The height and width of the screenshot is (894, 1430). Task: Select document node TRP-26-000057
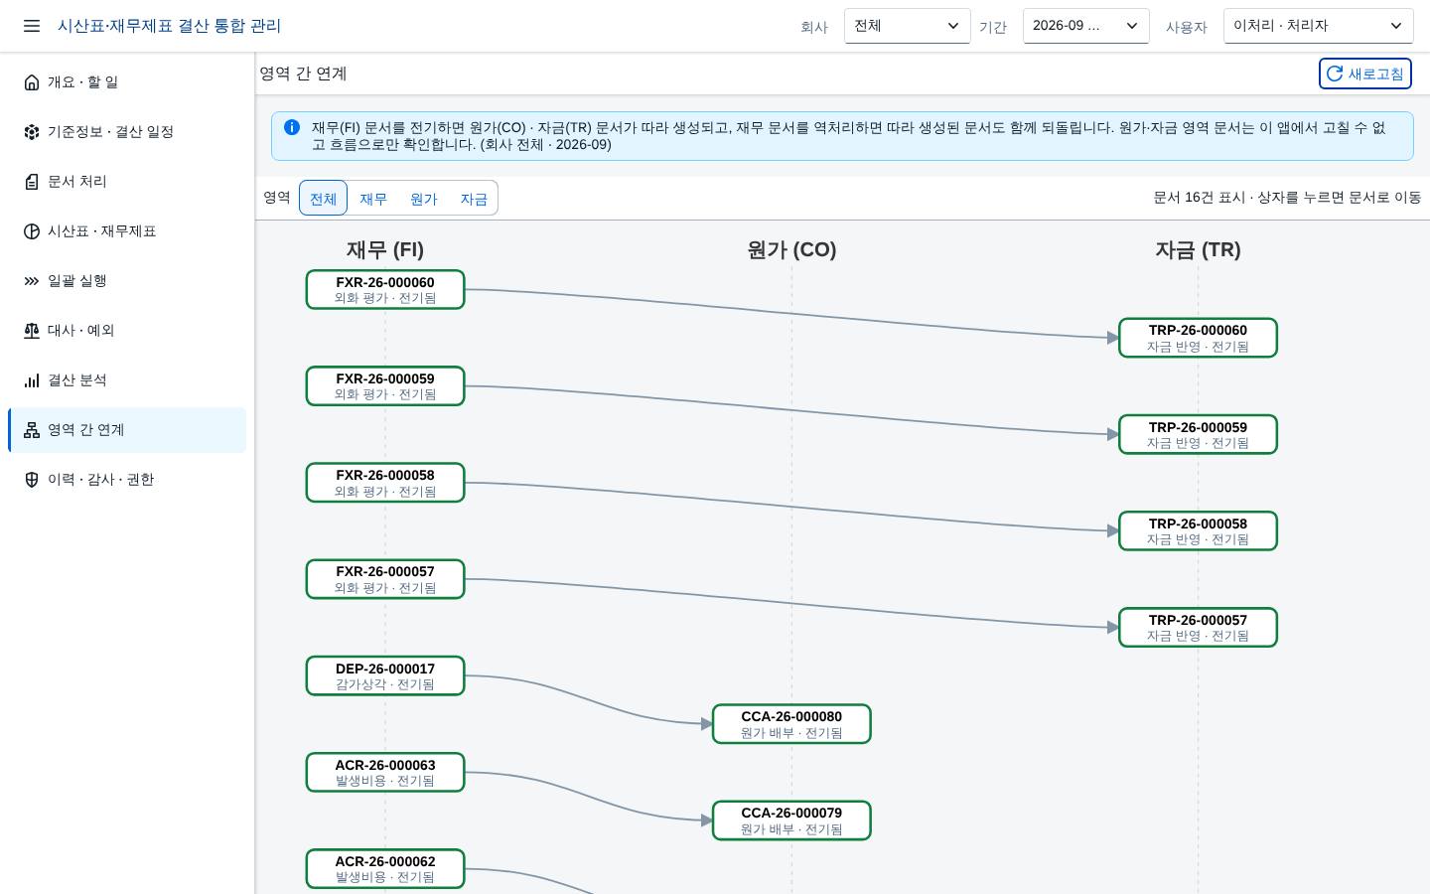tap(1198, 628)
